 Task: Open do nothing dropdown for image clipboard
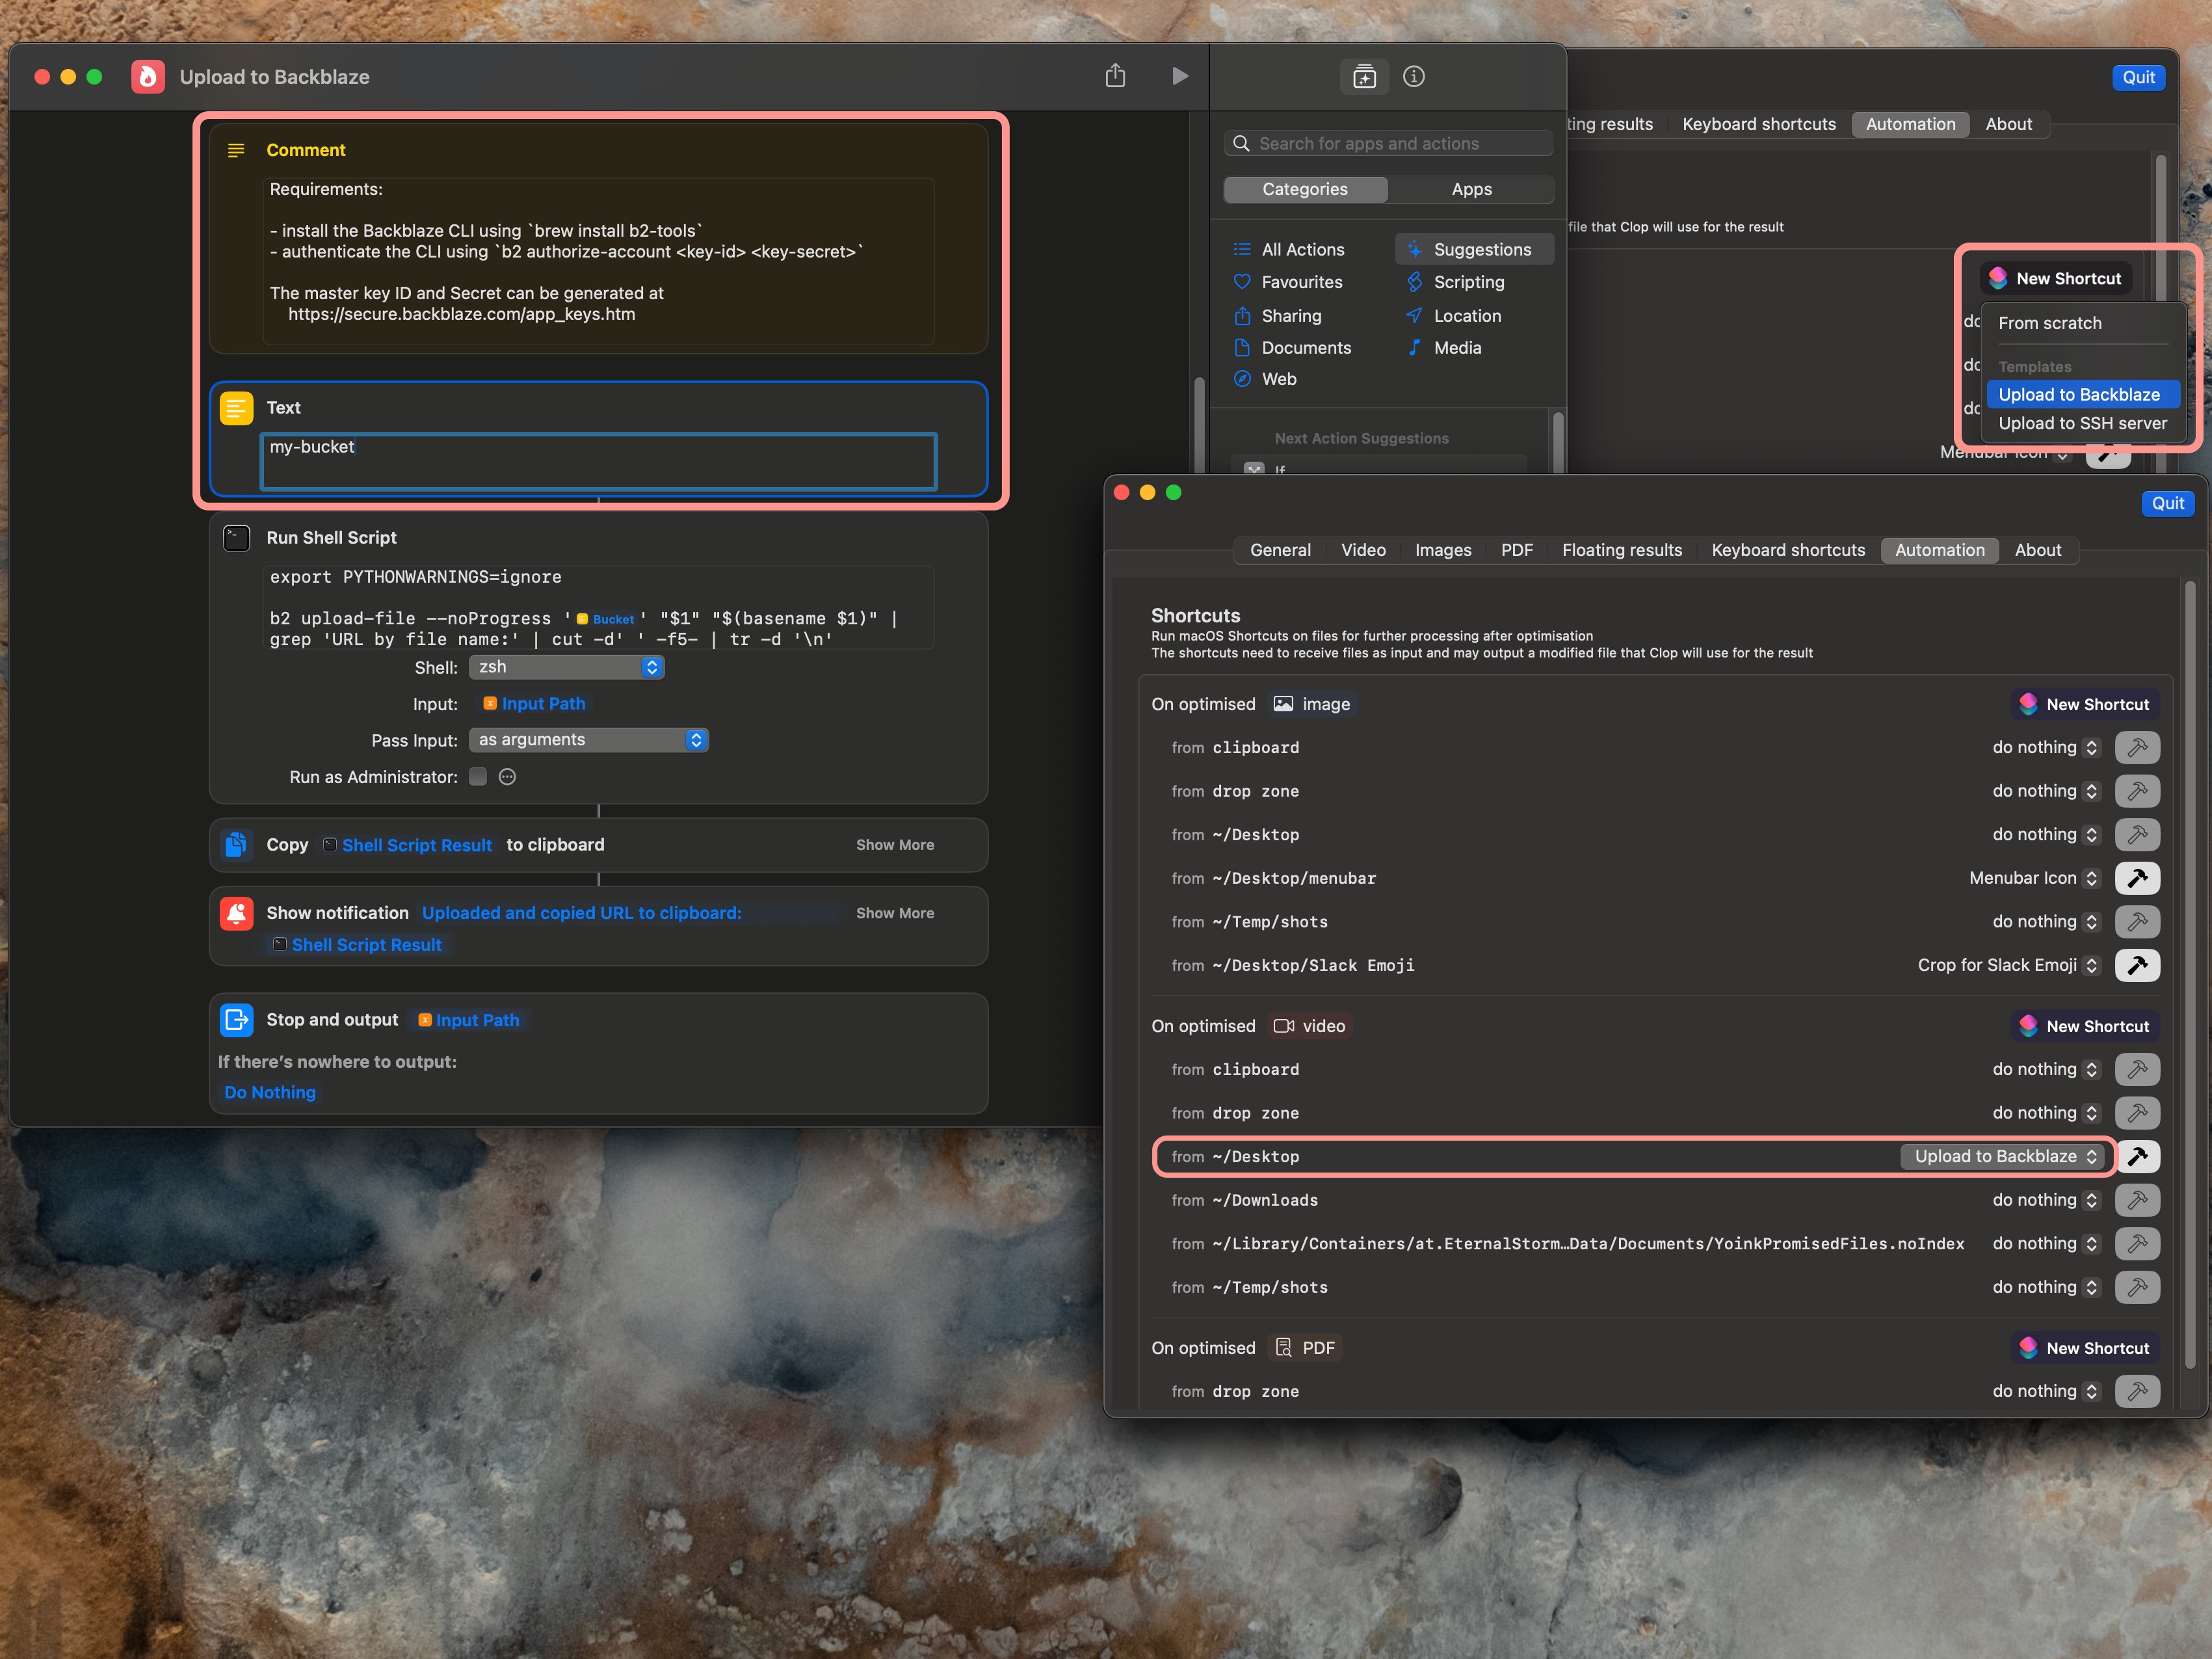tap(2045, 747)
